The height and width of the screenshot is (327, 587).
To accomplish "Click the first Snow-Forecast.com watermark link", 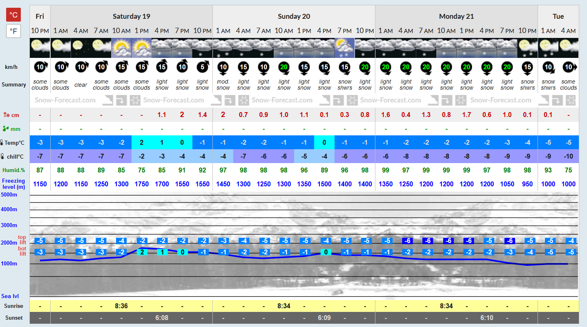I will pos(65,100).
